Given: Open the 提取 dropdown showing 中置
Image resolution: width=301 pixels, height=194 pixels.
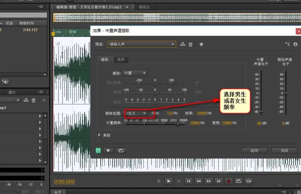Looking at the screenshot, I should tap(135, 73).
